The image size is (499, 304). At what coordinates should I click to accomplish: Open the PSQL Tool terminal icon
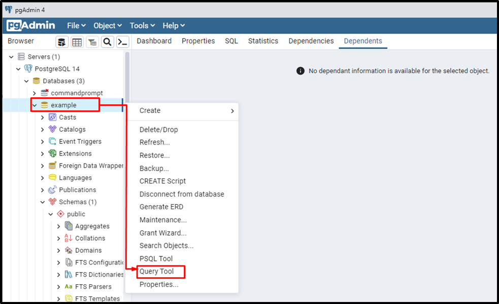pyautogui.click(x=122, y=42)
